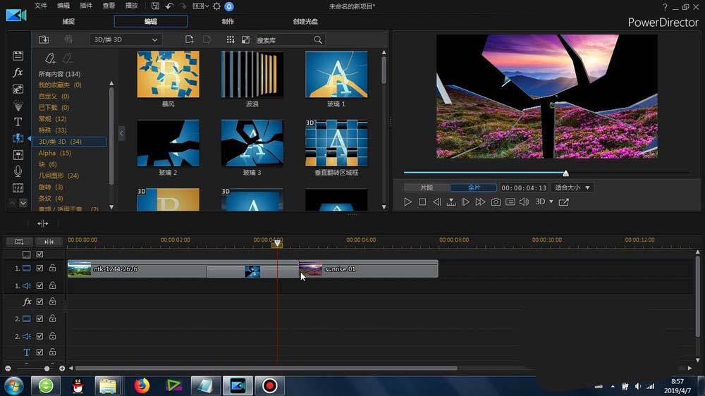The height and width of the screenshot is (396, 705).
Task: Open the Chapter Room icon
Action: (18, 188)
